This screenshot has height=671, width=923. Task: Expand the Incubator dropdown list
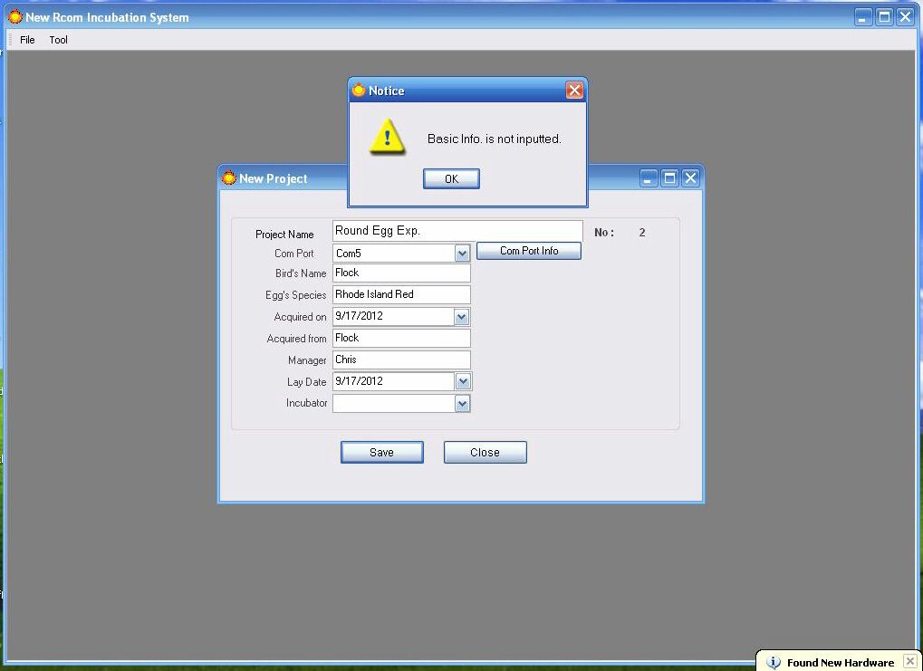pyautogui.click(x=462, y=404)
